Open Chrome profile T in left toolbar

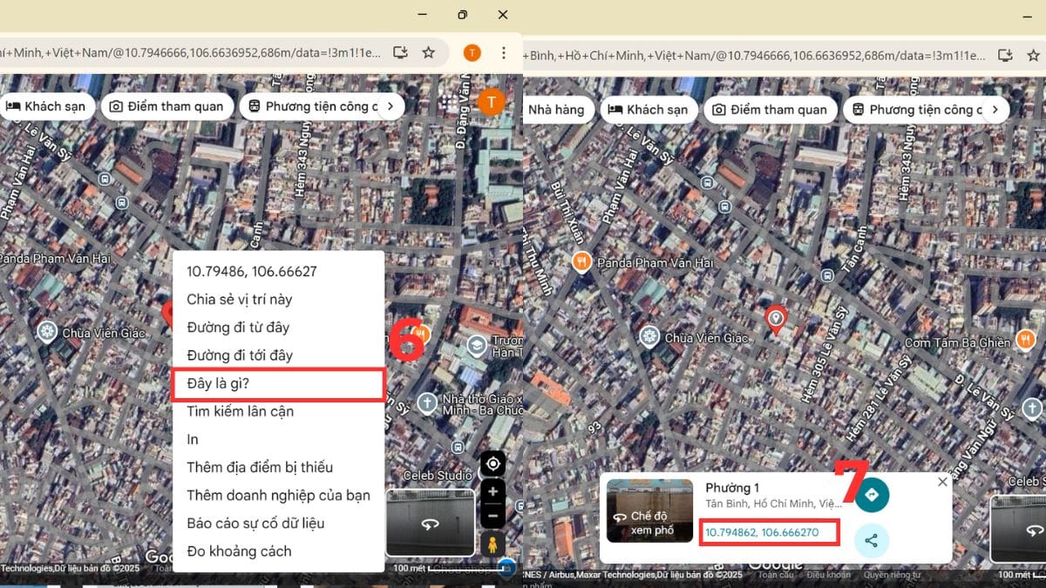tap(472, 52)
